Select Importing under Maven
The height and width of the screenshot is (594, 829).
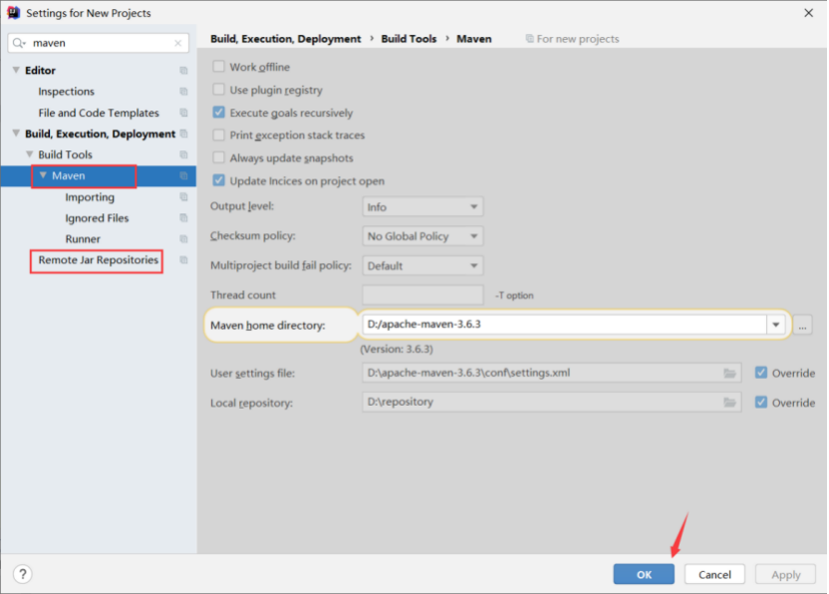pyautogui.click(x=90, y=197)
